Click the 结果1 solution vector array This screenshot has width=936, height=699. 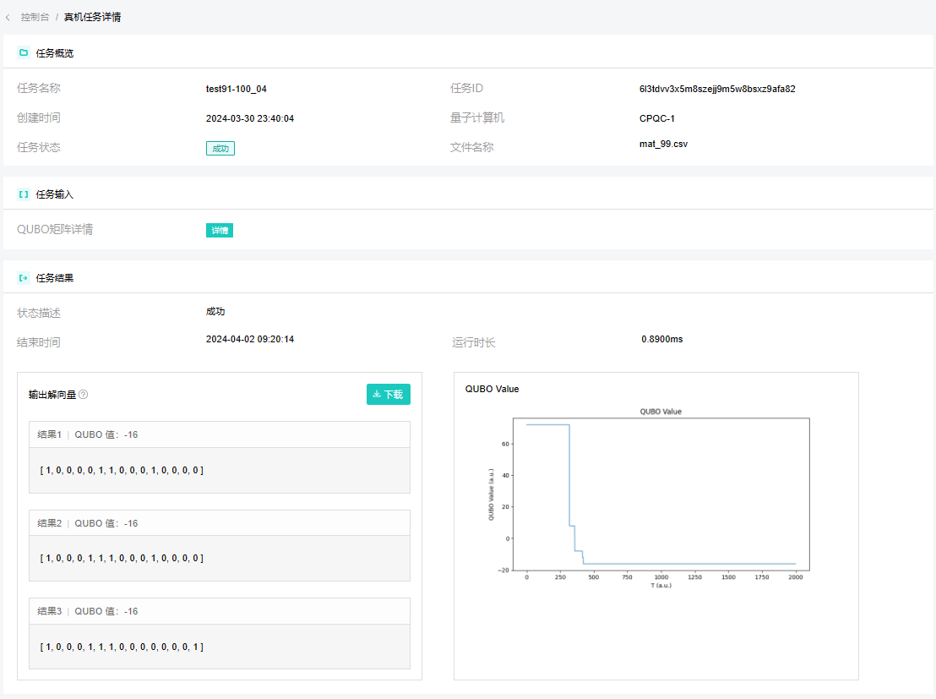pos(122,470)
